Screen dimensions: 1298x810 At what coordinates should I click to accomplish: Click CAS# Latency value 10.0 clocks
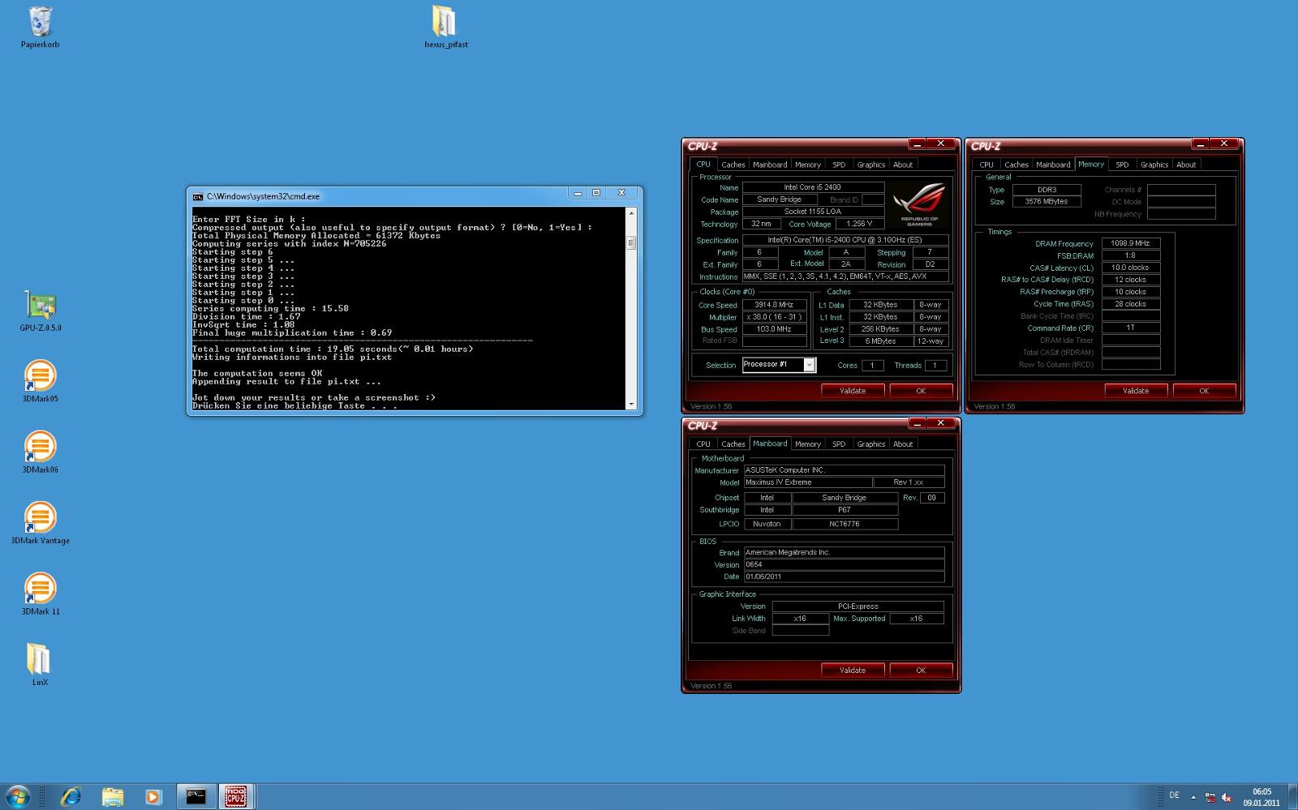[1130, 268]
